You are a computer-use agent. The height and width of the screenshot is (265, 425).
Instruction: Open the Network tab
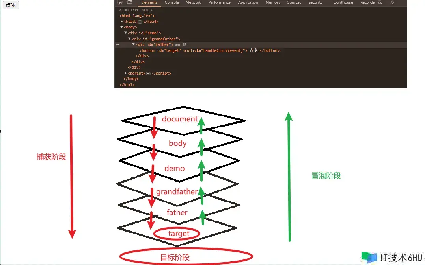(x=194, y=2)
